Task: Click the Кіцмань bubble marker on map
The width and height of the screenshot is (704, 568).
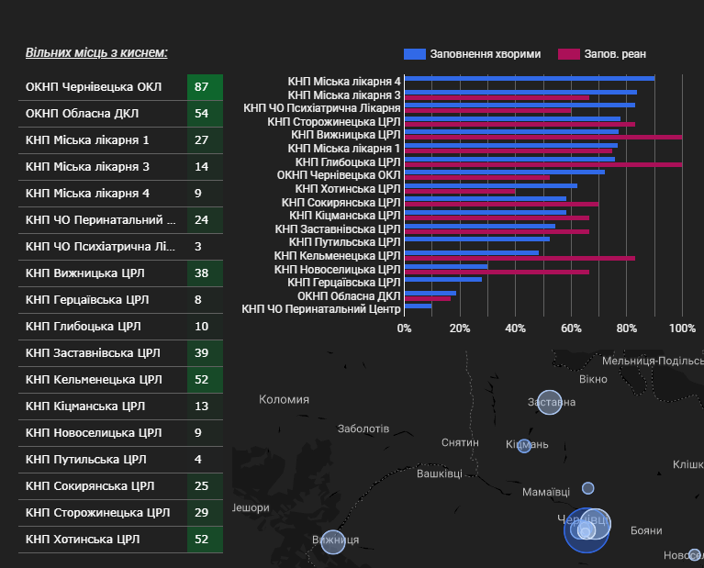Action: 524,445
